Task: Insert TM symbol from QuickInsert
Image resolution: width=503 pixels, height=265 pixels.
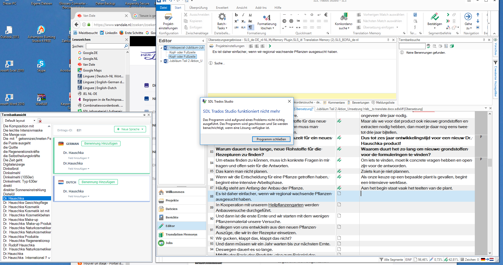Action: click(298, 21)
